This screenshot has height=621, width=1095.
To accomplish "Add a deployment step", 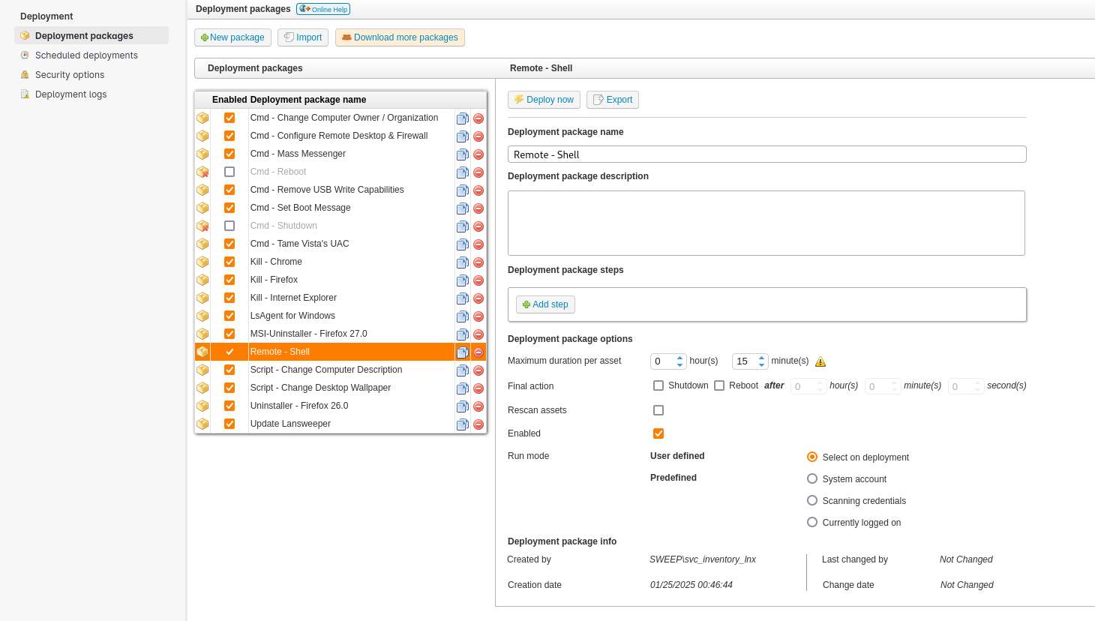I will (545, 304).
